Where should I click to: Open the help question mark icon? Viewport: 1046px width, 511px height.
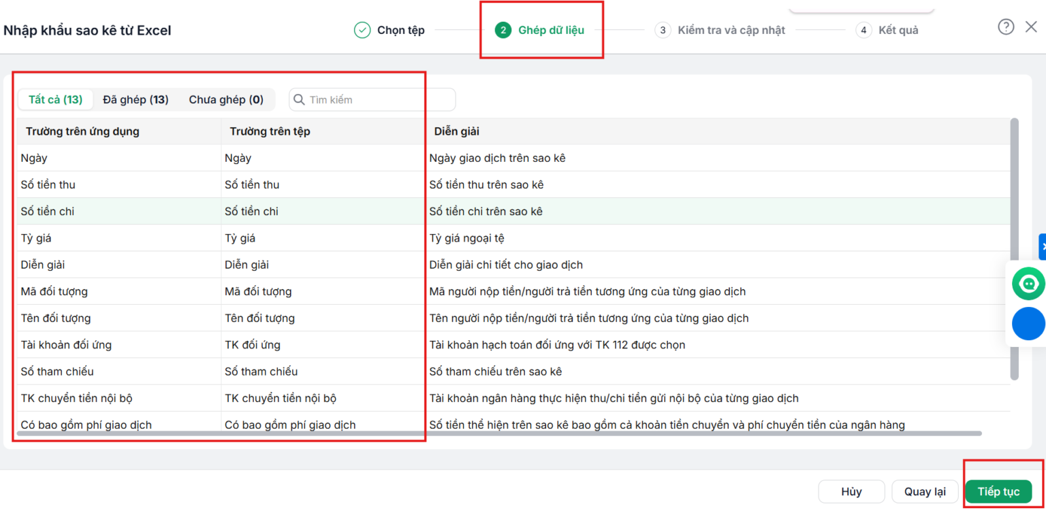(1006, 27)
